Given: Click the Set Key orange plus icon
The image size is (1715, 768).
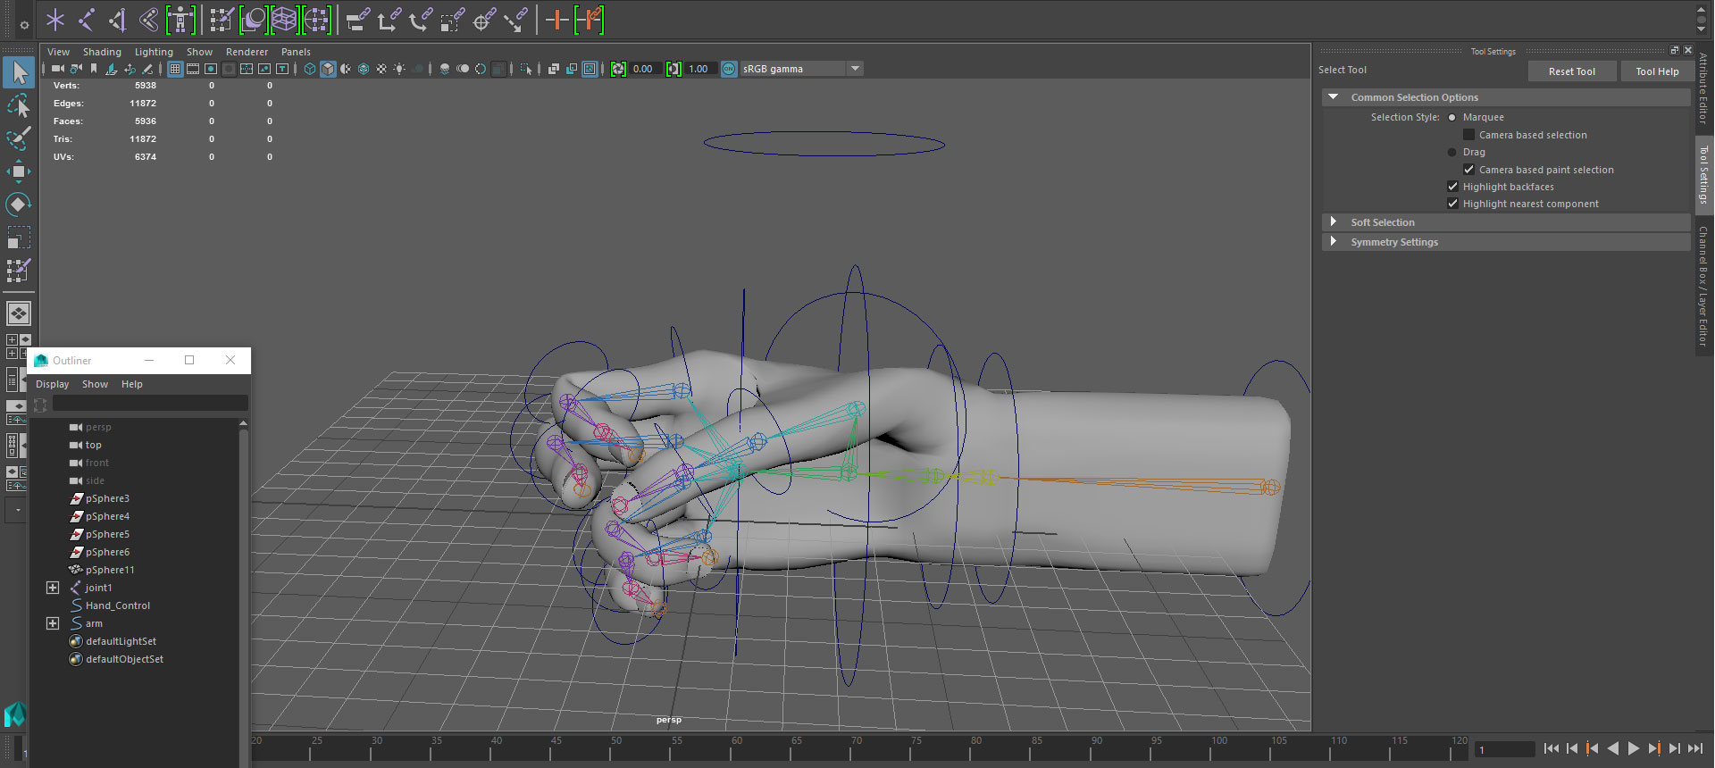Looking at the screenshot, I should (x=556, y=20).
